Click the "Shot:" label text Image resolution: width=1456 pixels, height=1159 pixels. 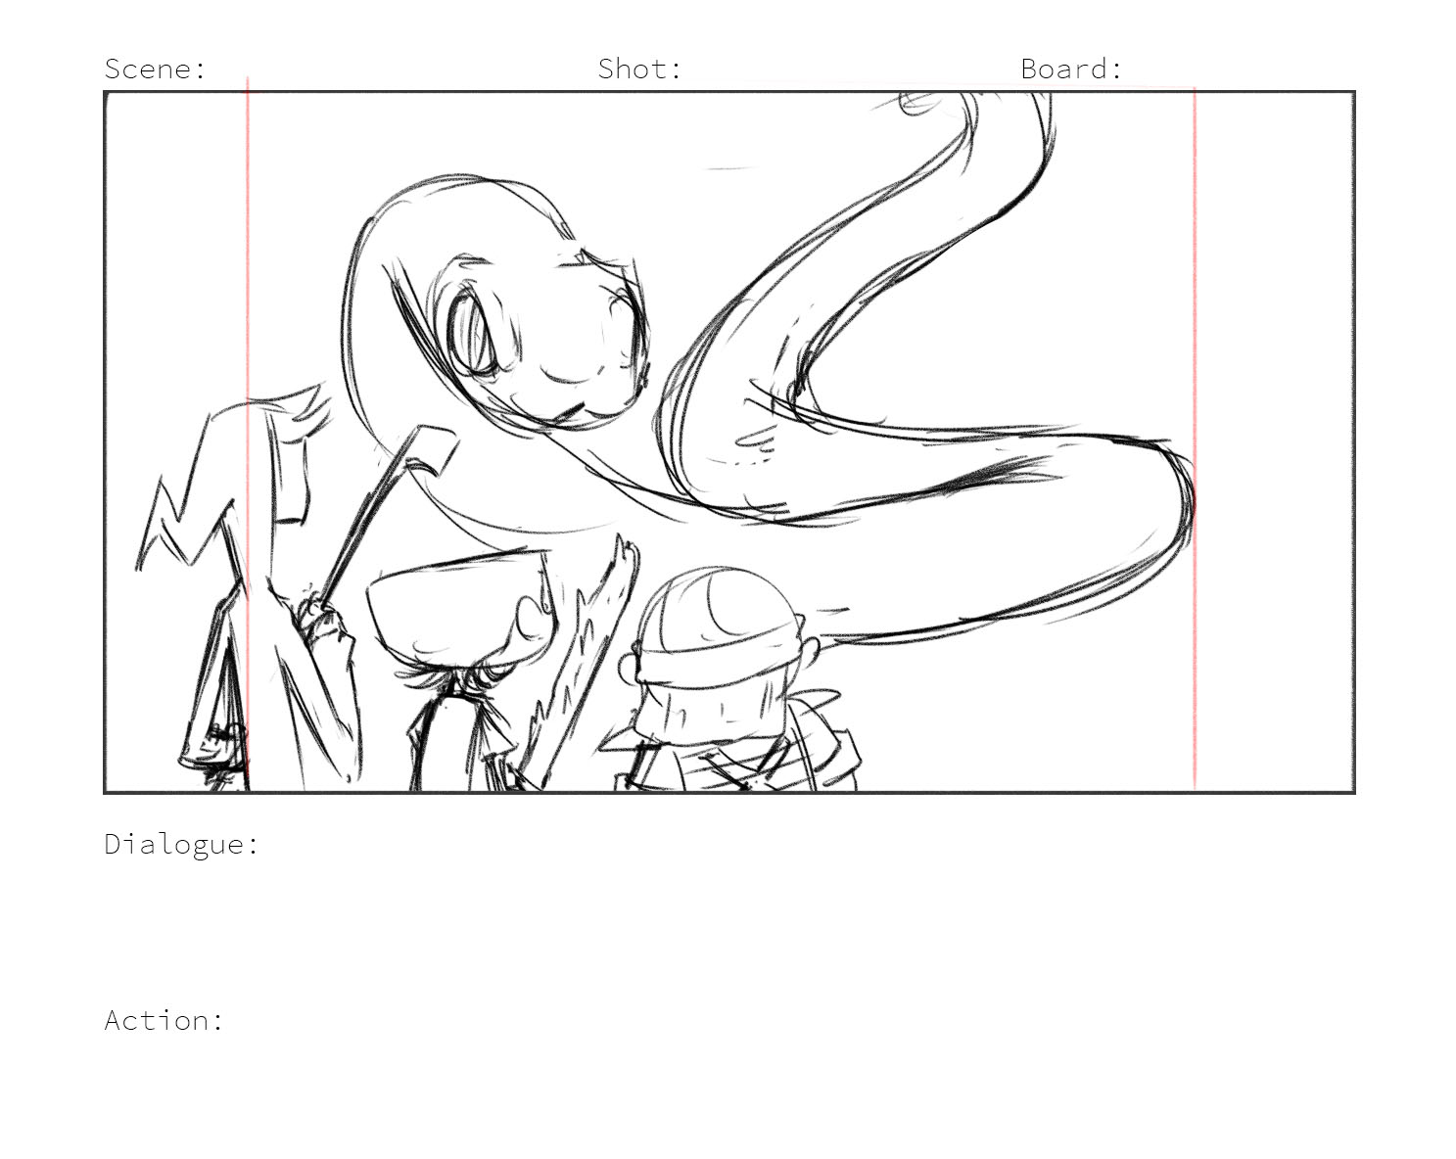[640, 69]
